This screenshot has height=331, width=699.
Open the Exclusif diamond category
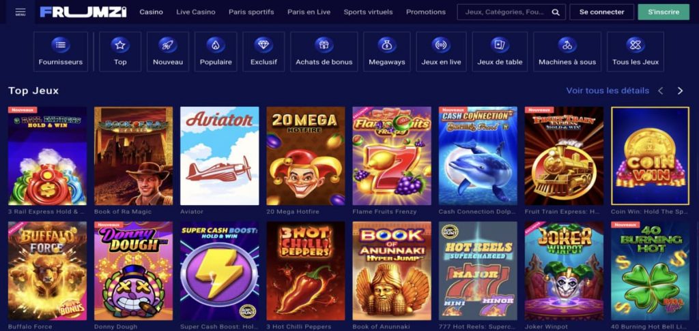[x=263, y=45]
